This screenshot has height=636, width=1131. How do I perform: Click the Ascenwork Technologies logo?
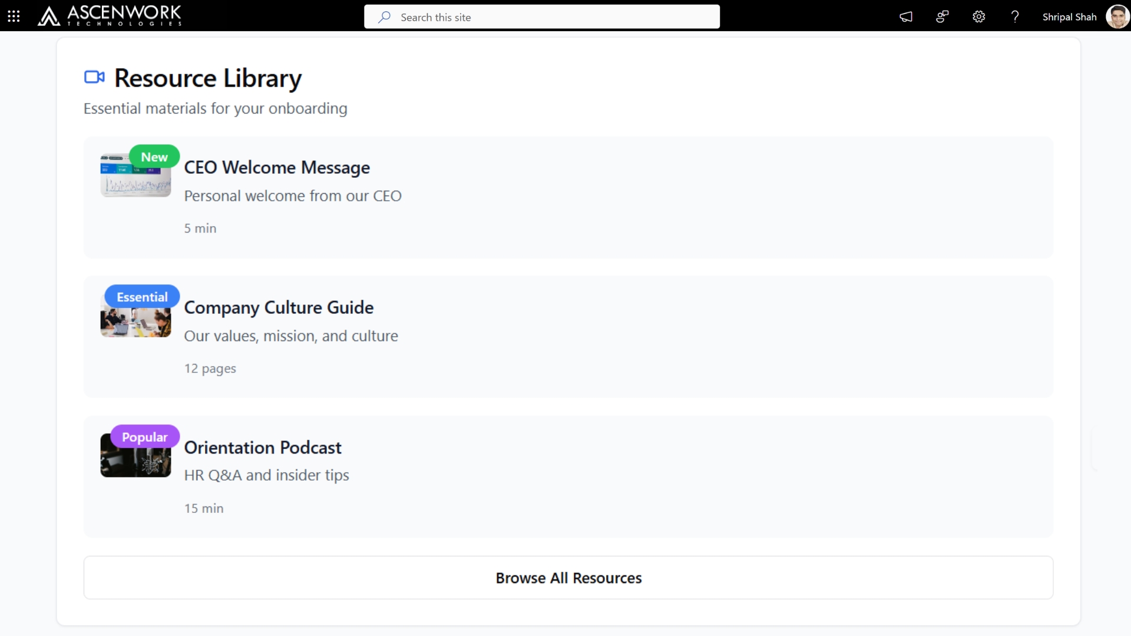[x=110, y=16]
